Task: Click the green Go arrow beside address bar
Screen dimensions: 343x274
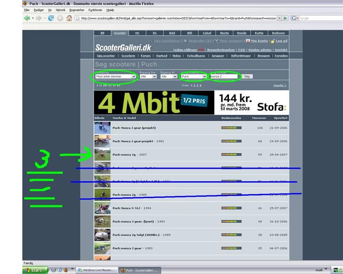Action: (x=285, y=18)
